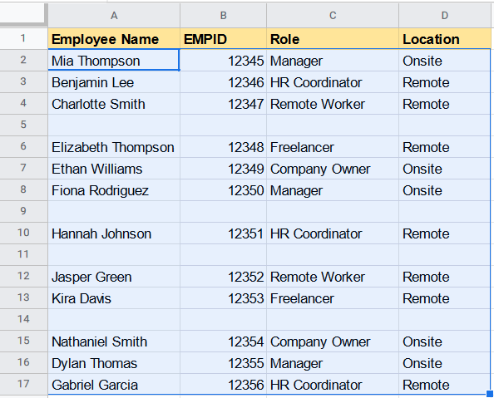Select the Gabriel Garcia cell
This screenshot has width=494, height=398.
[114, 384]
